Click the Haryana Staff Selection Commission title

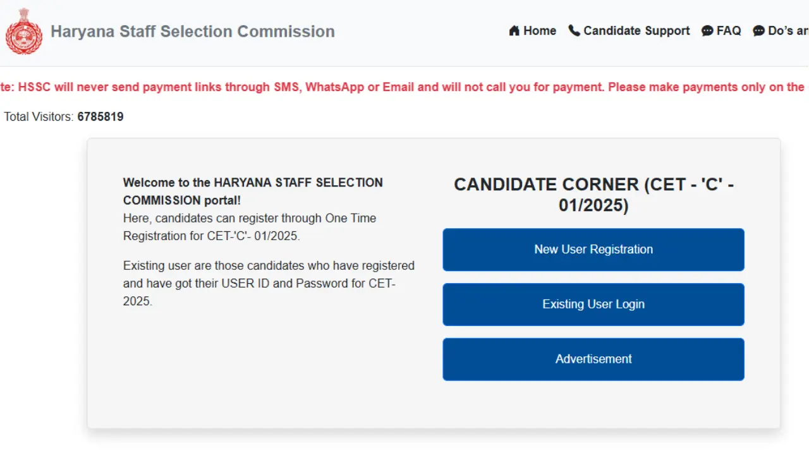(192, 32)
